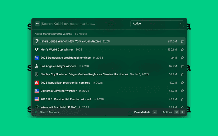Open California Governor winner? market
This screenshot has width=218, height=136.
pyautogui.click(x=109, y=91)
